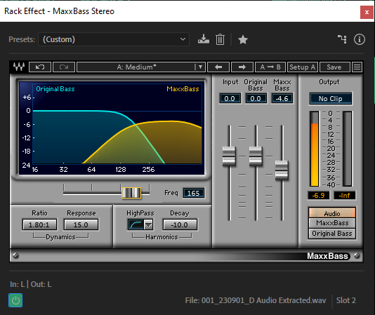
Task: Reset left peak reading -6.9
Action: click(x=319, y=196)
